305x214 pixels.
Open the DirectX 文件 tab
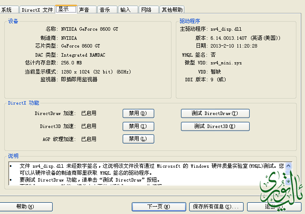pyautogui.click(x=37, y=10)
